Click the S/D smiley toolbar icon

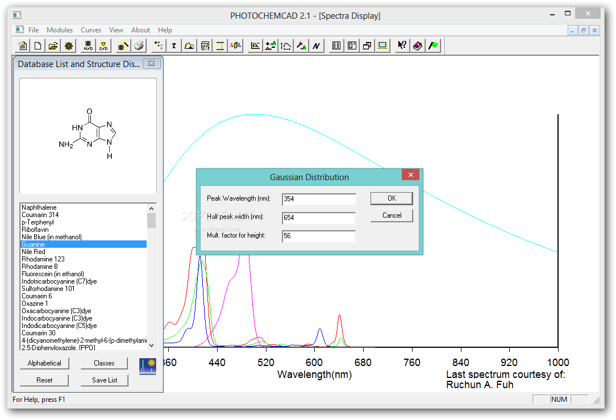pyautogui.click(x=103, y=46)
